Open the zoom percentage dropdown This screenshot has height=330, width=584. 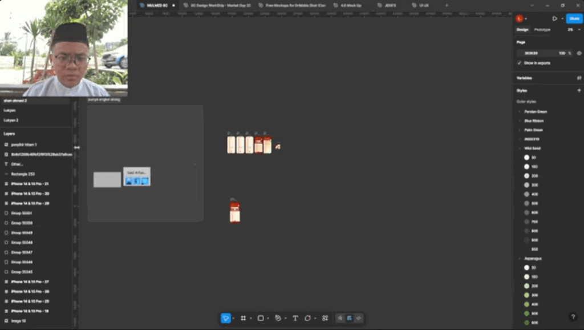point(572,30)
